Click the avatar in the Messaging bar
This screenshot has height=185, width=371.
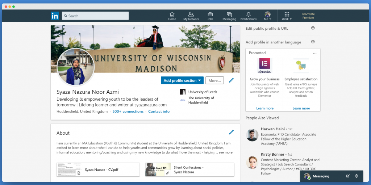(x=307, y=176)
